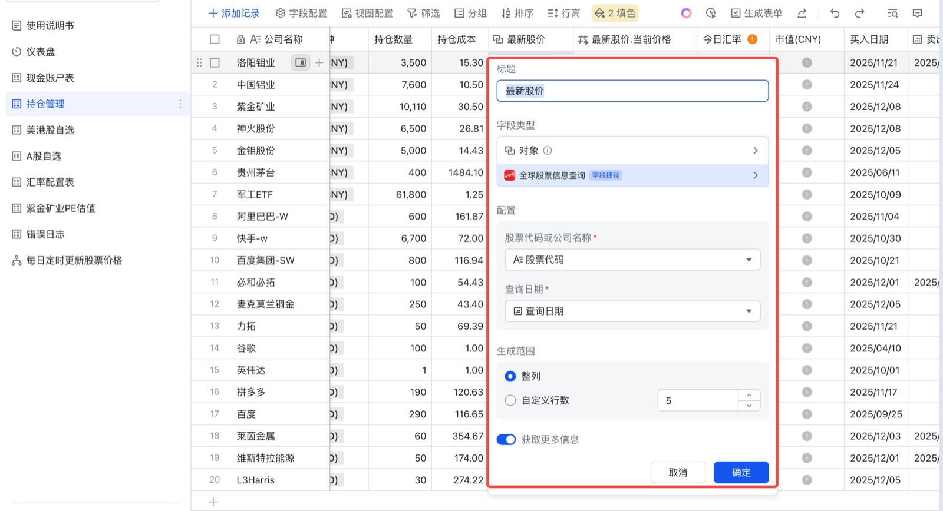The image size is (943, 511).
Task: Open the comments icon
Action: (917, 13)
